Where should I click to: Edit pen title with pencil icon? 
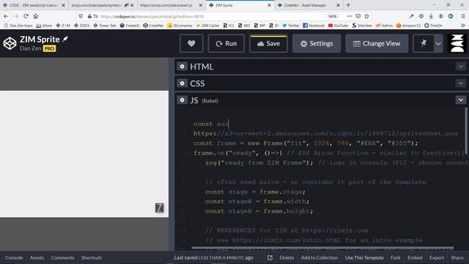click(x=65, y=39)
